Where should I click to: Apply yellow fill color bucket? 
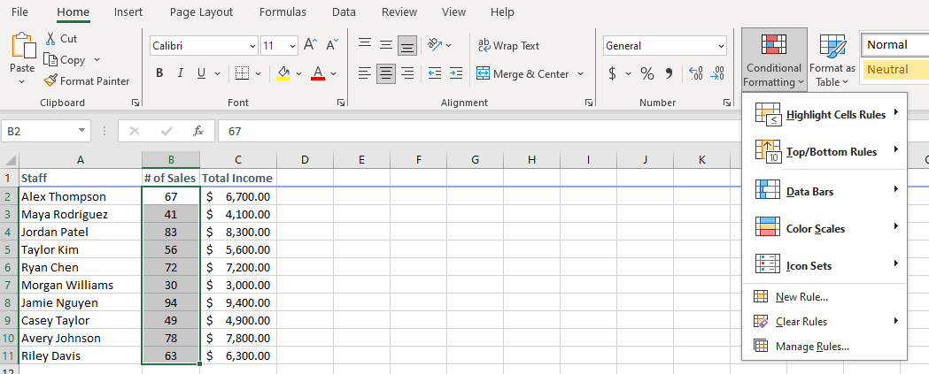[x=283, y=73]
